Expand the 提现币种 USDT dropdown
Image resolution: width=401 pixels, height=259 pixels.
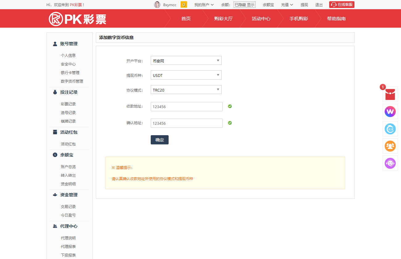point(186,75)
